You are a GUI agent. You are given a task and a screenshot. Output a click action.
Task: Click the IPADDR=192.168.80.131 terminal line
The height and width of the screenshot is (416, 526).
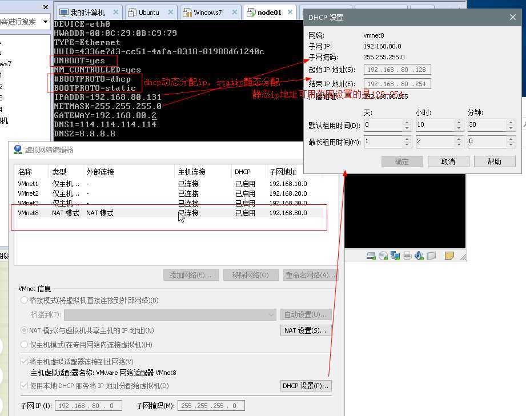pyautogui.click(x=108, y=97)
